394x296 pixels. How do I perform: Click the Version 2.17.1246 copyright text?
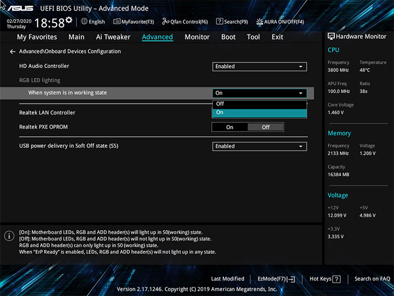[197, 289]
